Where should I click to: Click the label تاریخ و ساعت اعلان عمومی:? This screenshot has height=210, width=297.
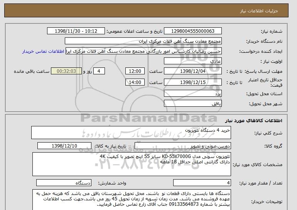click(x=135, y=31)
